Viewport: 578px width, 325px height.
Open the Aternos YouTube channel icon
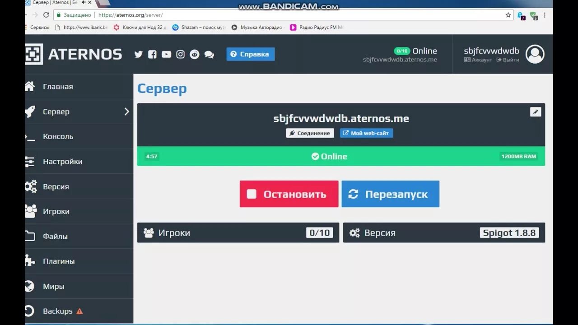[x=166, y=54]
